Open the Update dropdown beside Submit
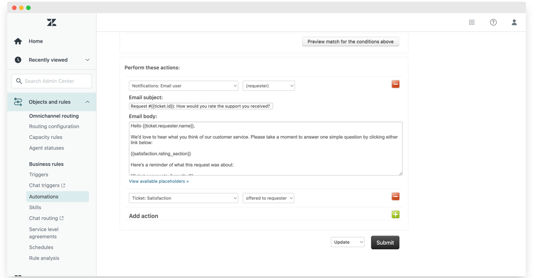533x278 pixels. [x=348, y=242]
